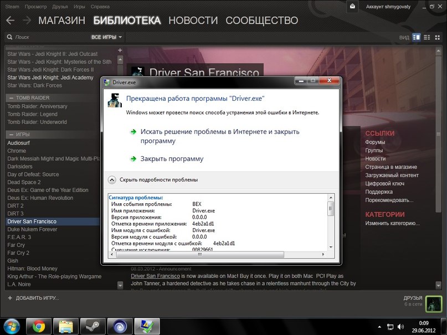The width and height of the screenshot is (447, 335).
Task: Click the error report taskbar icon
Action: 147,327
